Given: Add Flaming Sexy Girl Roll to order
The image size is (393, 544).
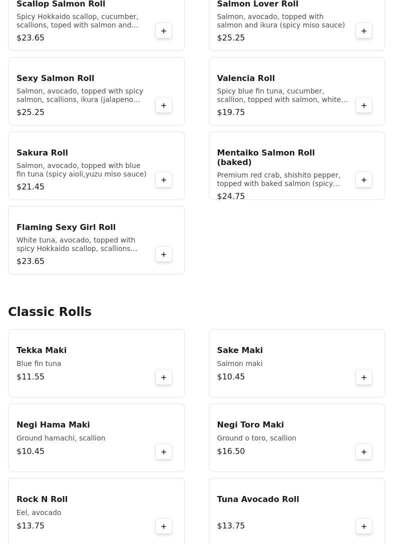Looking at the screenshot, I should coord(164,254).
